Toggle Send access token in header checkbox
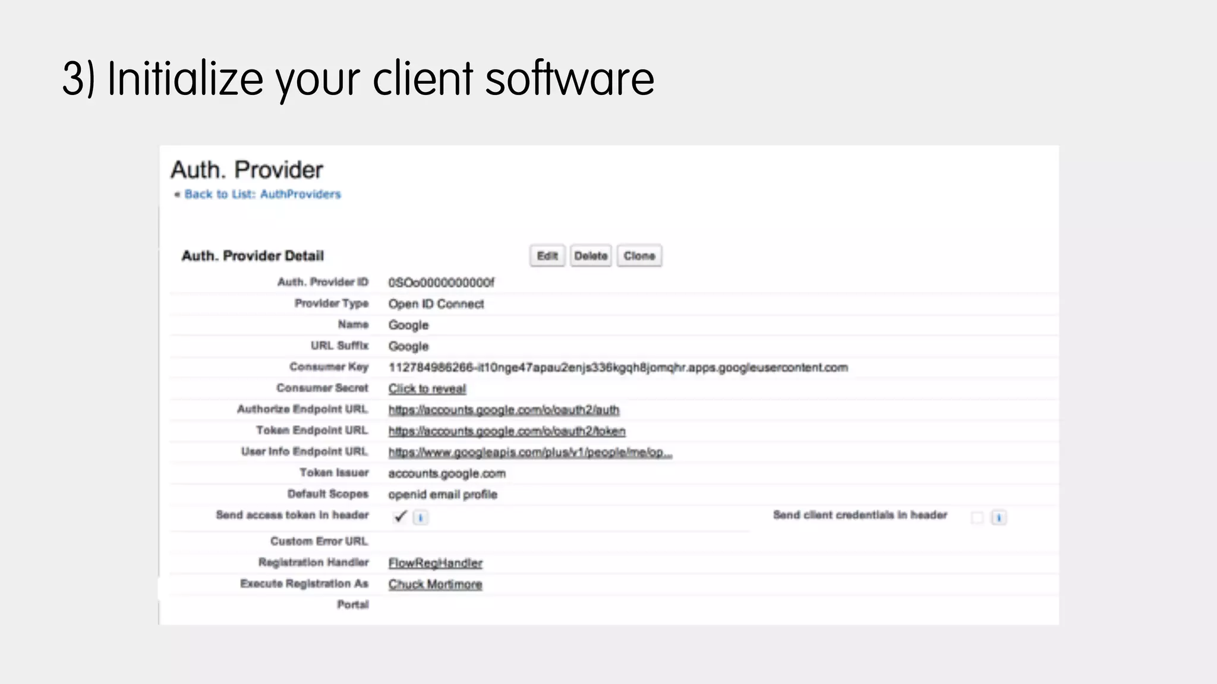 pos(401,517)
